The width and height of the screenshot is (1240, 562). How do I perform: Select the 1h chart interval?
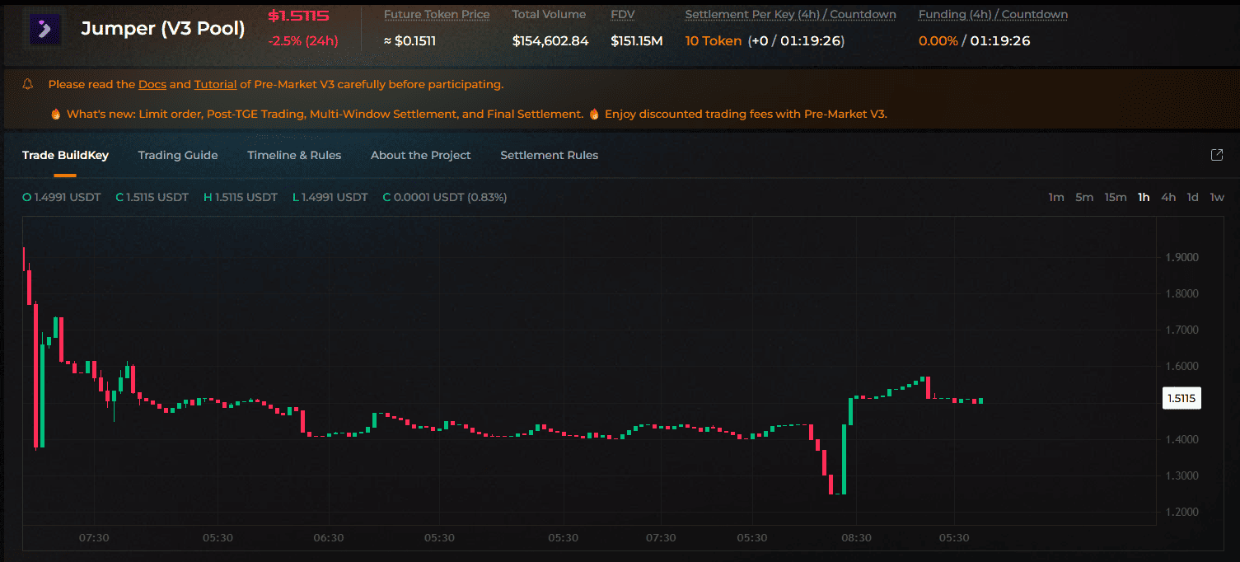pos(1144,197)
